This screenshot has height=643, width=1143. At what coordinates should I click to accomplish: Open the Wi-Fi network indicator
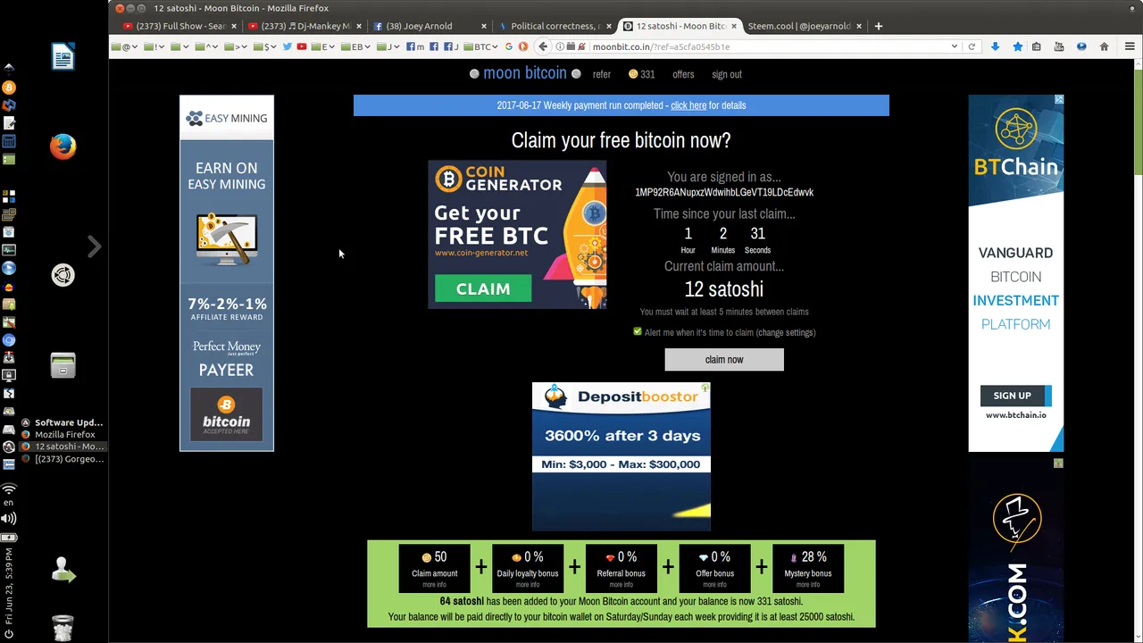9,489
